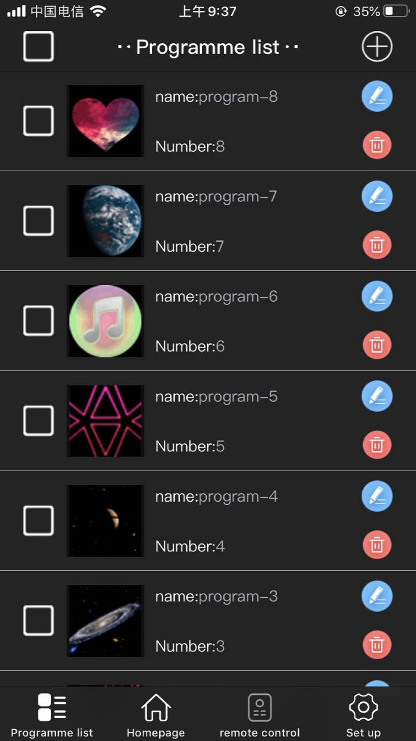Edit program-3 with the pencil icon

point(377,596)
